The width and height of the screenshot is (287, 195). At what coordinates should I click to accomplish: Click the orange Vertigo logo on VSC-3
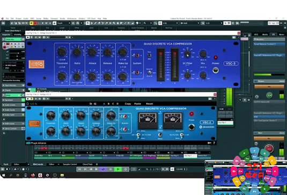[x=36, y=64]
